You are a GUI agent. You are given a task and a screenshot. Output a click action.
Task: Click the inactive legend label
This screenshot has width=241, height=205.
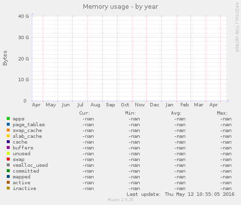24,189
